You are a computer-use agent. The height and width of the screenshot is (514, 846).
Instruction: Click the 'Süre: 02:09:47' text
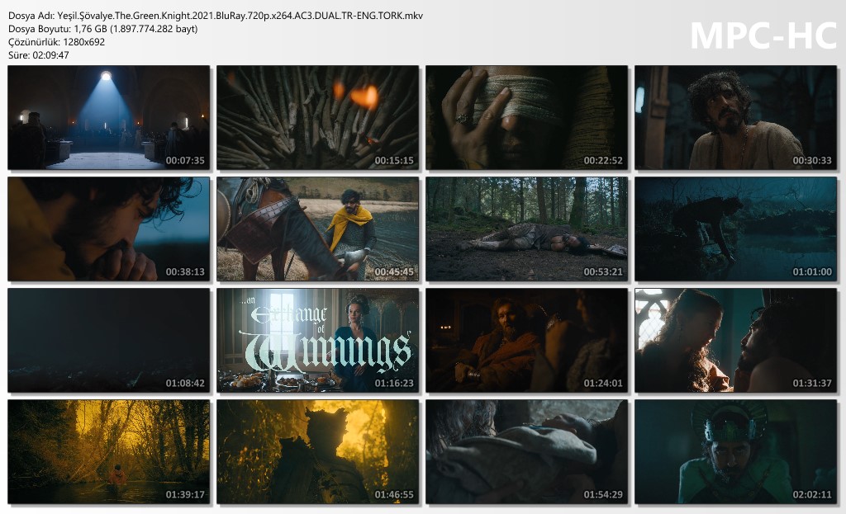tap(39, 55)
